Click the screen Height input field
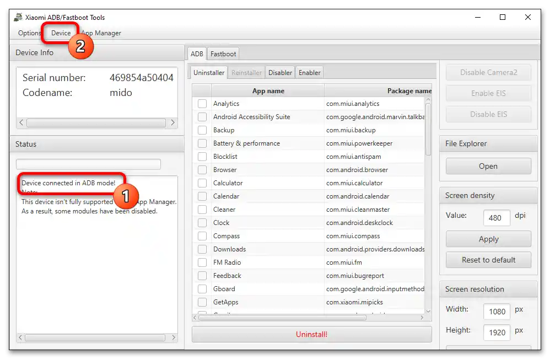The image size is (550, 359). pos(497,333)
